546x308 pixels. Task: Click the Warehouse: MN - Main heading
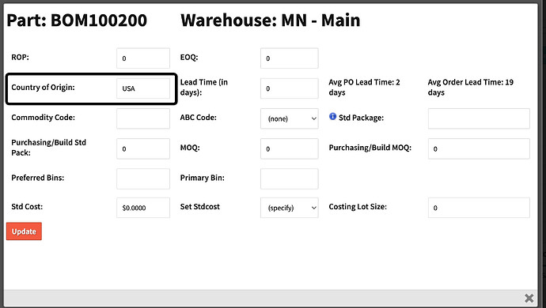pos(270,21)
